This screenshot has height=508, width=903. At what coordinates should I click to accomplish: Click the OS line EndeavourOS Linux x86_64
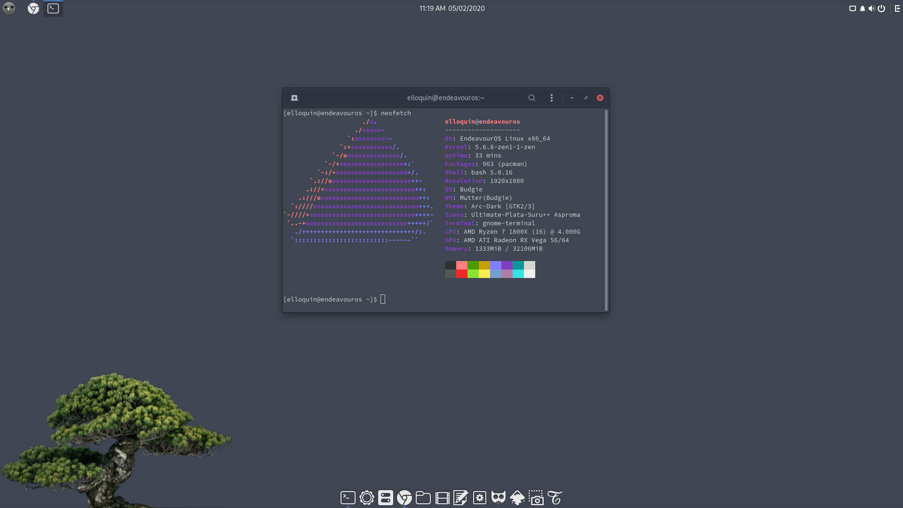coord(498,138)
